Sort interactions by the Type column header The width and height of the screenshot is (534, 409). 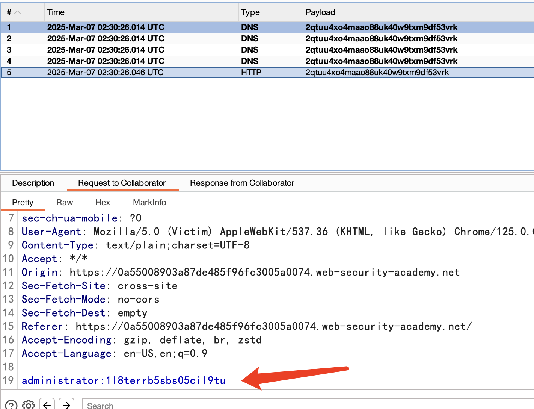point(270,12)
